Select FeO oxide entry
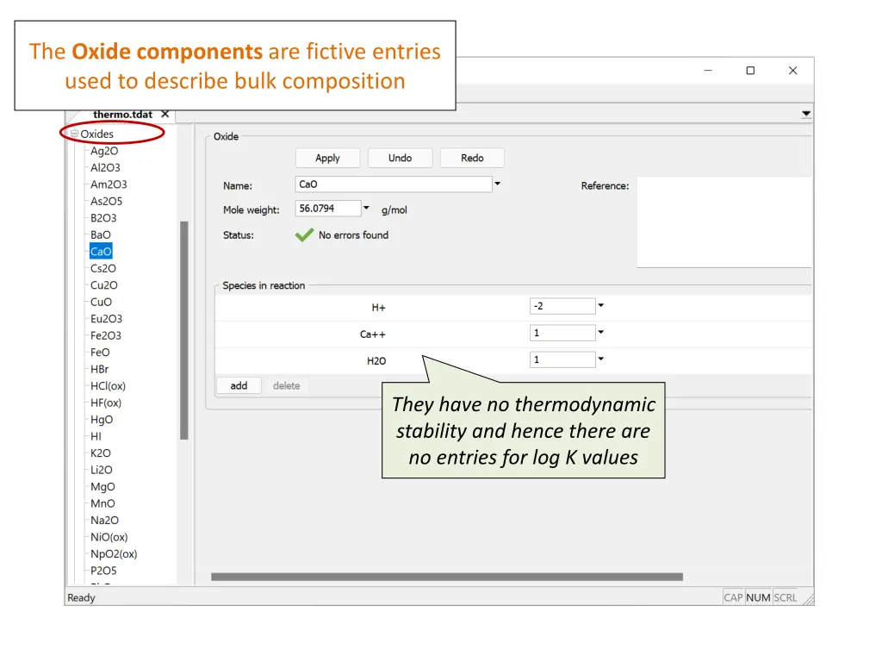This screenshot has height=662, width=882. (x=100, y=353)
